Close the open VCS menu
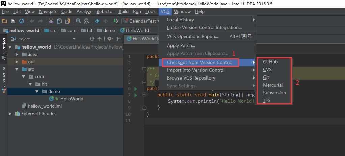The height and width of the screenshot is (156, 345). pyautogui.click(x=165, y=12)
